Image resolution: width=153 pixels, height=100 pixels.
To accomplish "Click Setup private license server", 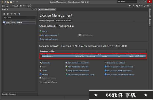I will click(79, 71).
